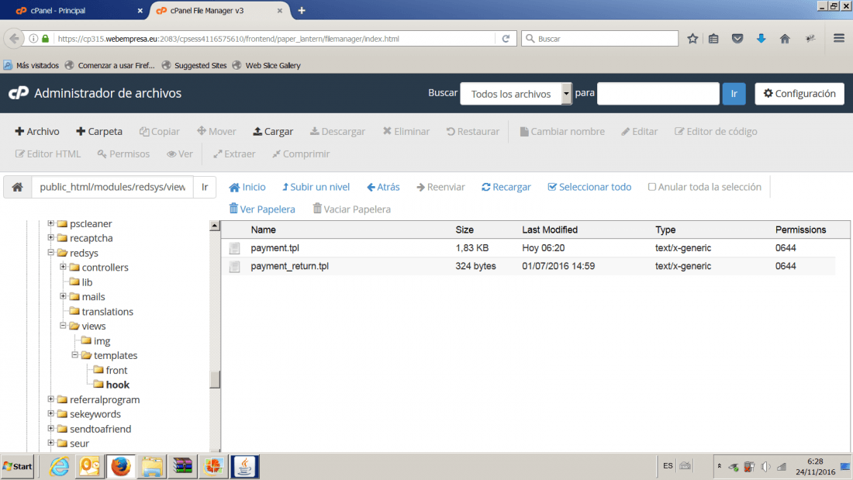This screenshot has width=853, height=480.
Task: Upload files with Cargar
Action: [x=273, y=131]
